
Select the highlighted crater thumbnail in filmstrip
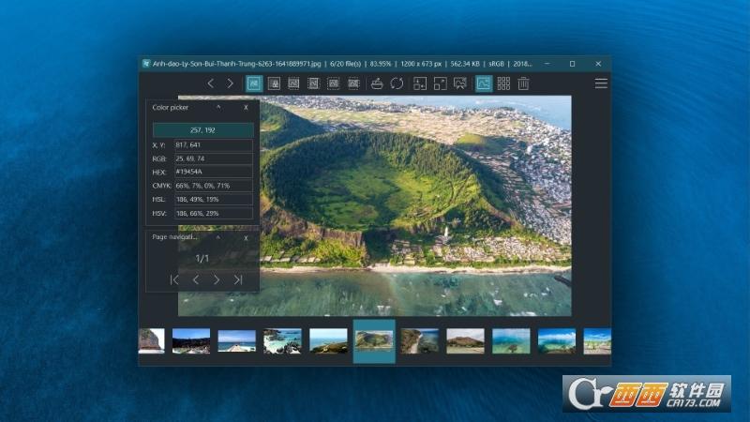[374, 341]
